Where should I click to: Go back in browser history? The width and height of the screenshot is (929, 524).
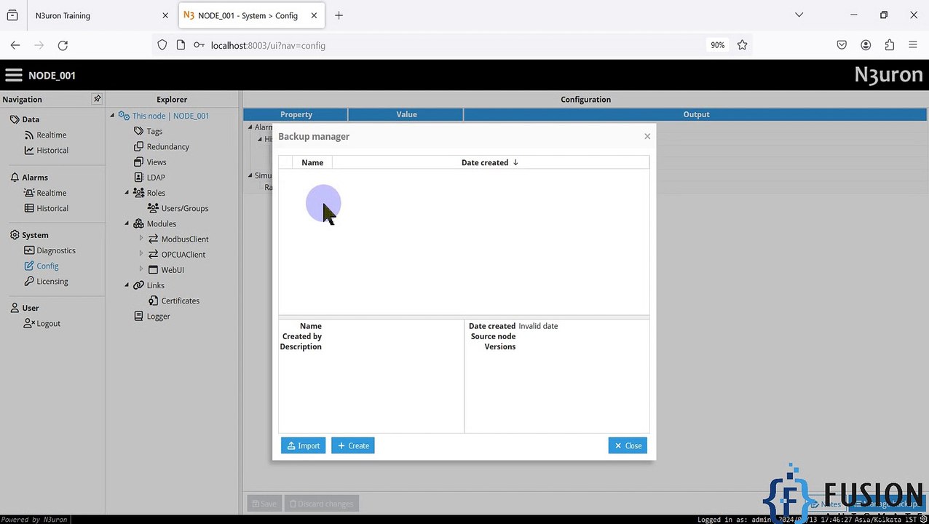[x=15, y=45]
